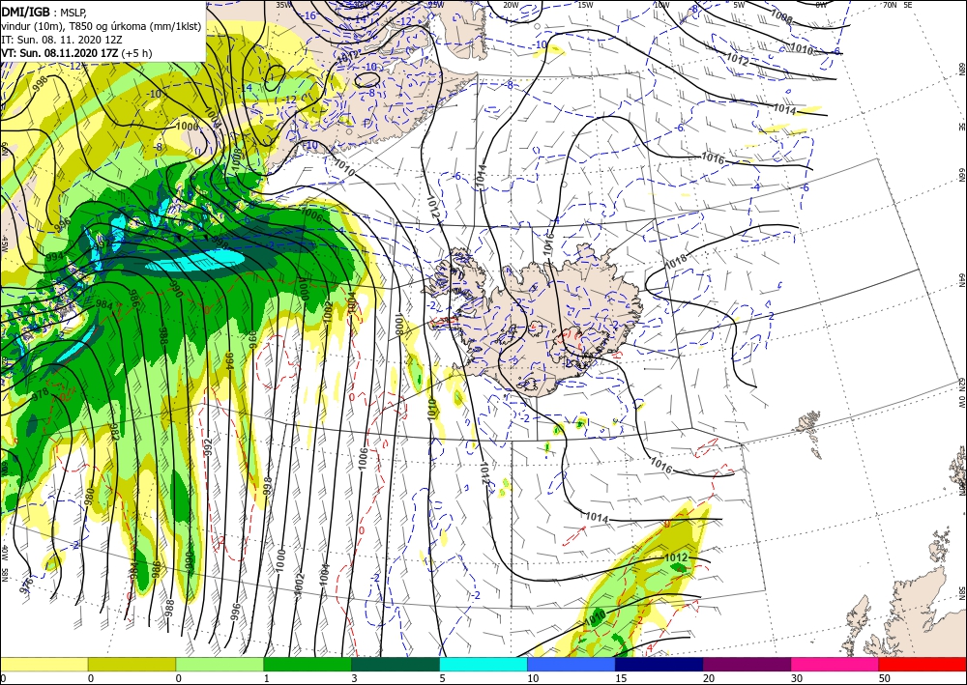Click the "VT: Sun. 08.11.2020 17Z (+5 h)" line

(76, 53)
